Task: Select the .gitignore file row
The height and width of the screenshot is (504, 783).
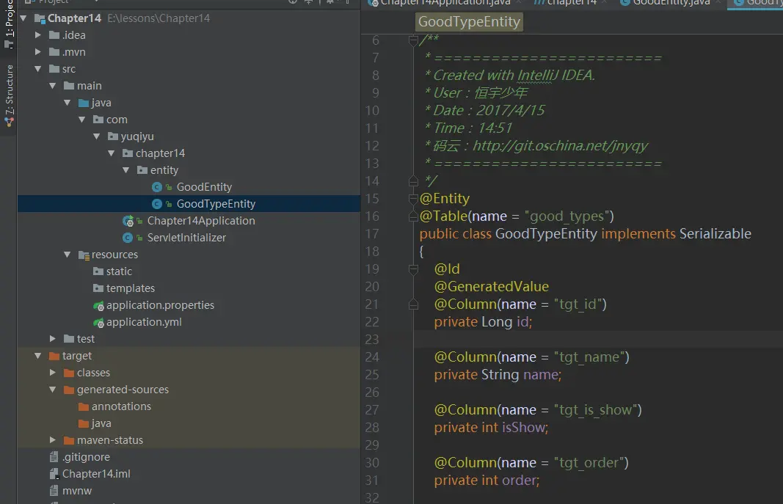Action: pos(189,457)
